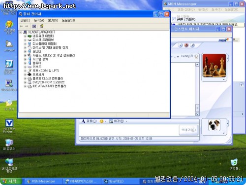Click in the chat message input field

pos(129,130)
